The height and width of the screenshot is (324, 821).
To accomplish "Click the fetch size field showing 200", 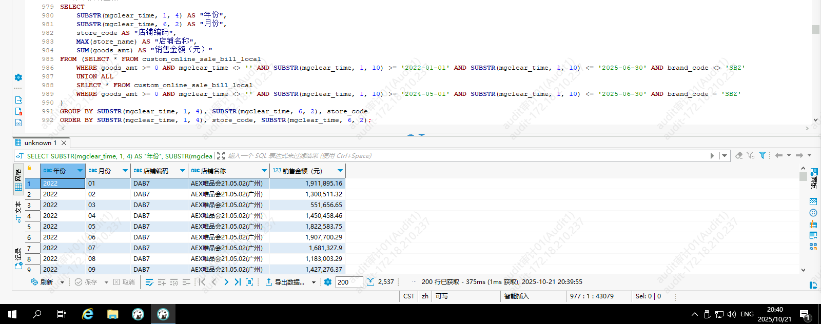I will pos(348,282).
